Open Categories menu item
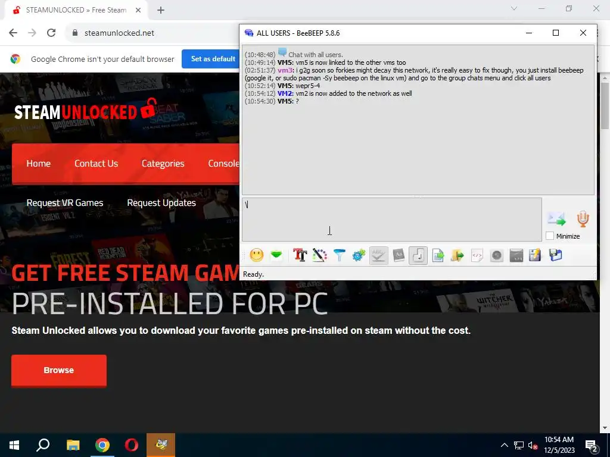Screen dimensions: 610x457 tap(163, 164)
